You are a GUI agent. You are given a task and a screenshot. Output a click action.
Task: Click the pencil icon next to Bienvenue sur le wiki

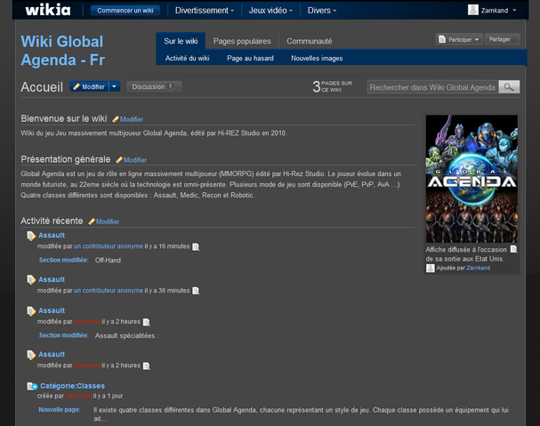116,119
